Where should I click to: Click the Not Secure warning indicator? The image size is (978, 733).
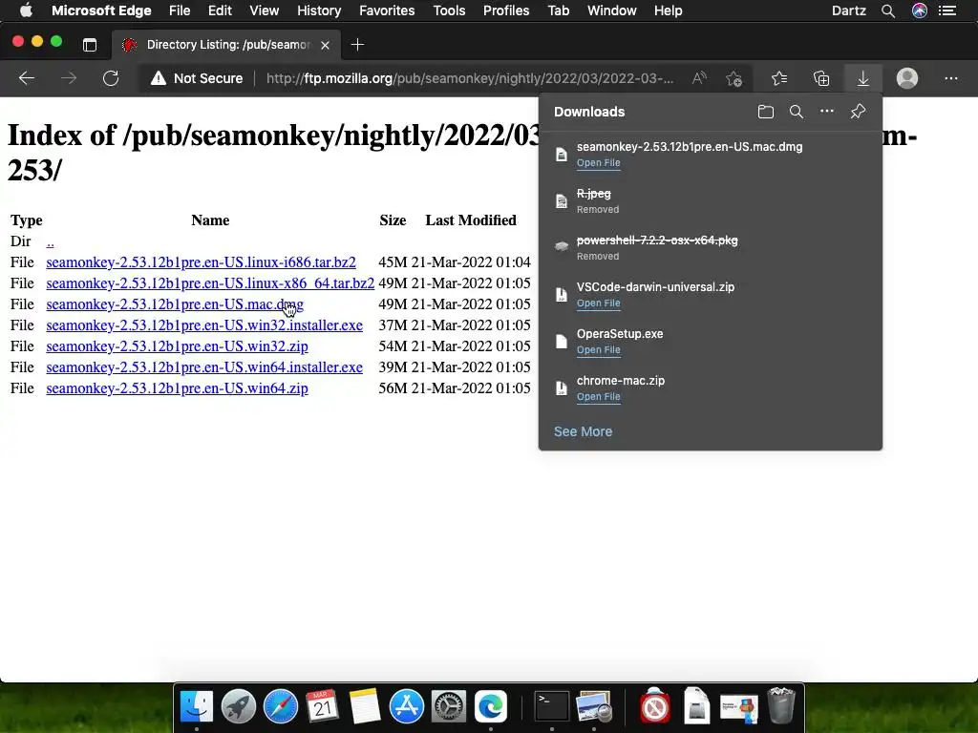[197, 78]
